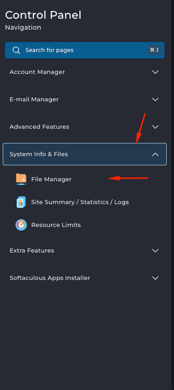
Task: Click the Resource Limits gauge icon
Action: [x=21, y=225]
